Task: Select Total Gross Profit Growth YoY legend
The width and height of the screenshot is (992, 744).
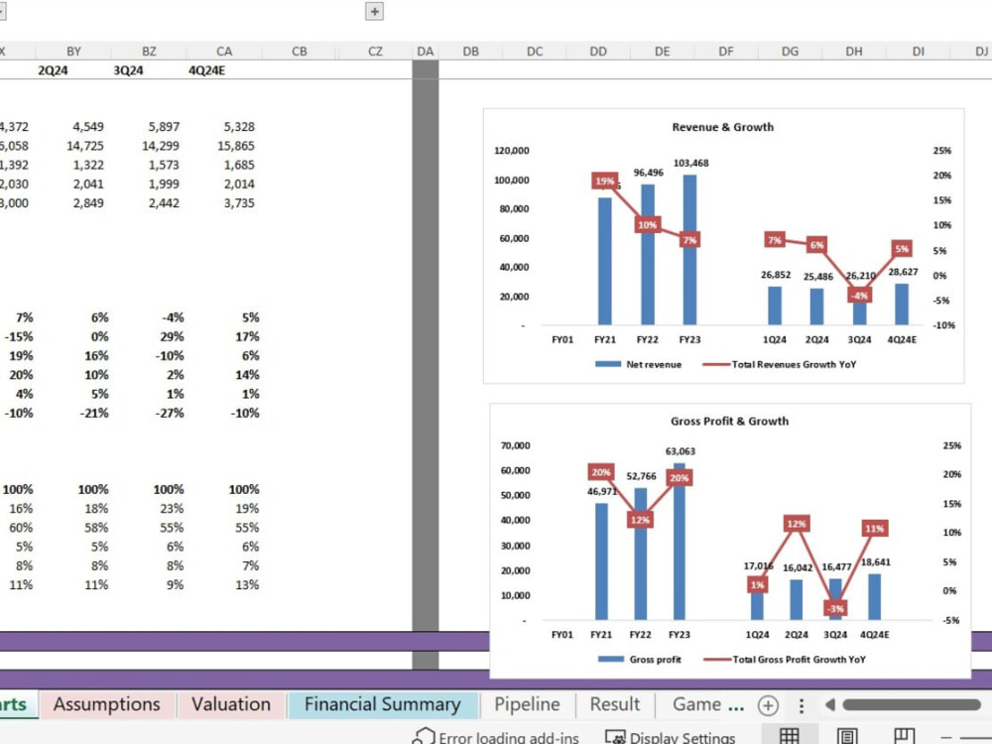Action: click(x=785, y=660)
